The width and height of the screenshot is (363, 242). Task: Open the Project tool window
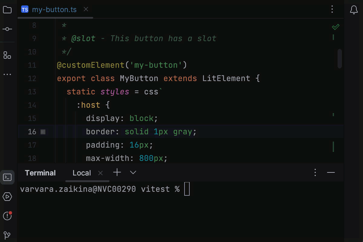click(x=7, y=9)
